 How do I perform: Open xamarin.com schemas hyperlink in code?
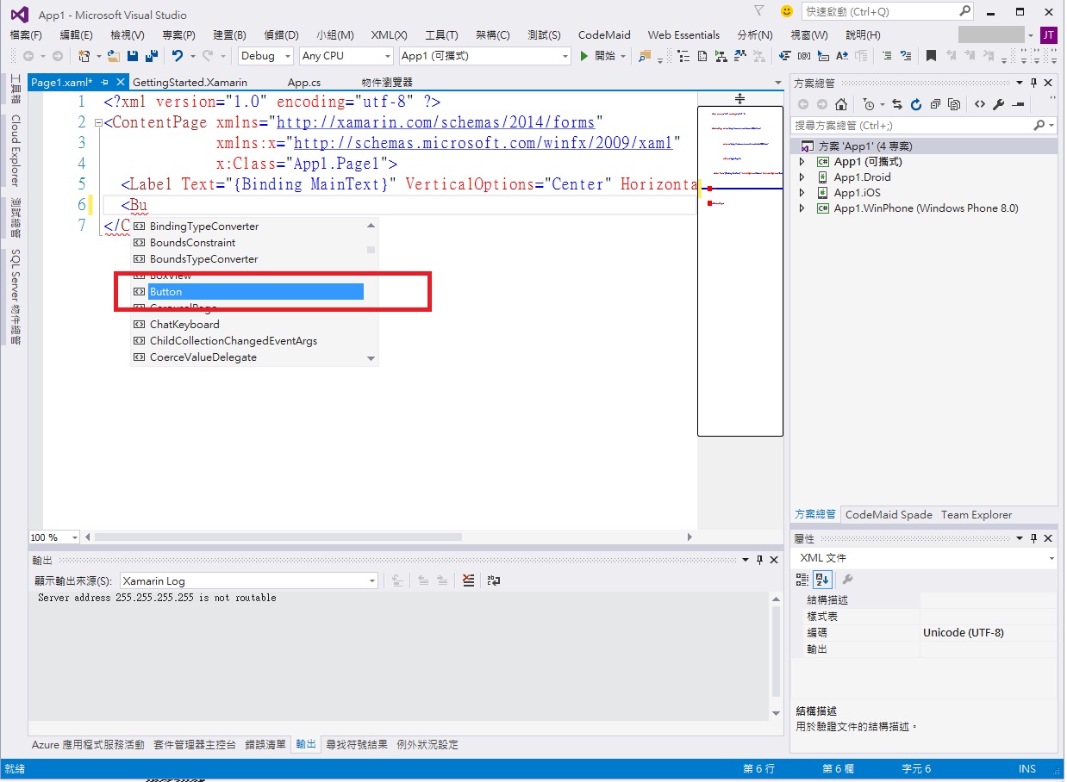(x=435, y=122)
